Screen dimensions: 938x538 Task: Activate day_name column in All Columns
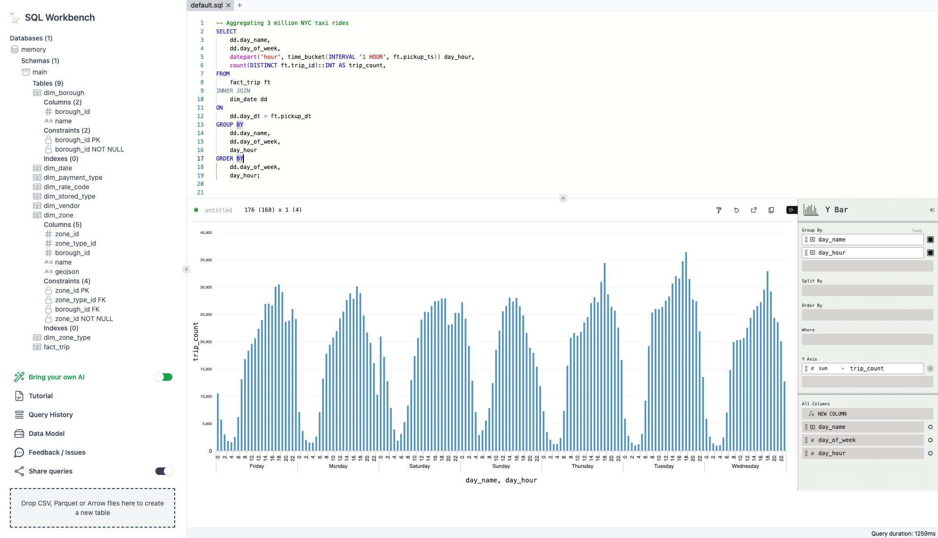[x=930, y=427]
